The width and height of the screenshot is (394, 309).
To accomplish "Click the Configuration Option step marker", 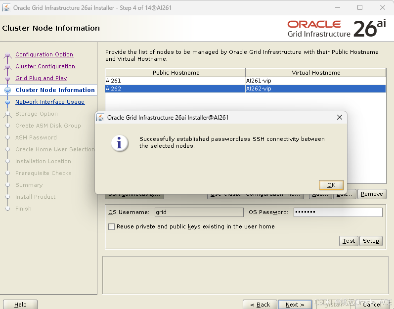I will coord(8,54).
